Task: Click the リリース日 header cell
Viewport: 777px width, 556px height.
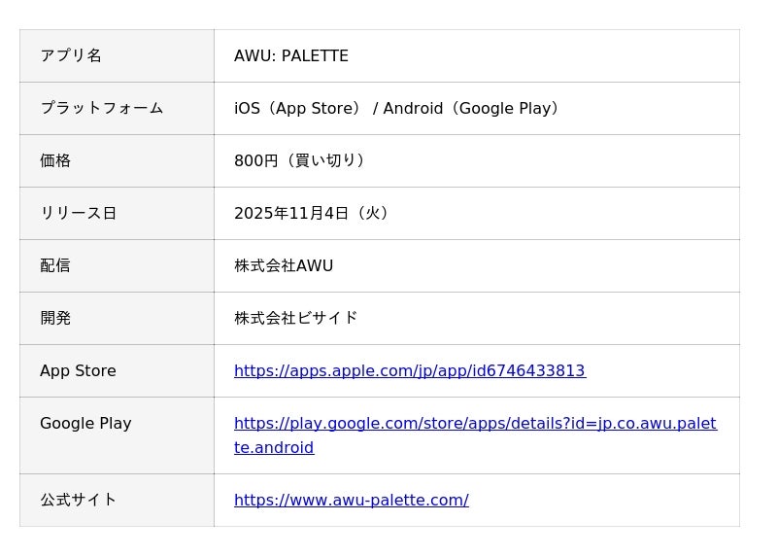Action: pyautogui.click(x=78, y=214)
